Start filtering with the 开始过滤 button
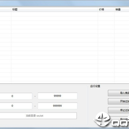The width and height of the screenshot is (129, 129). 119,101
